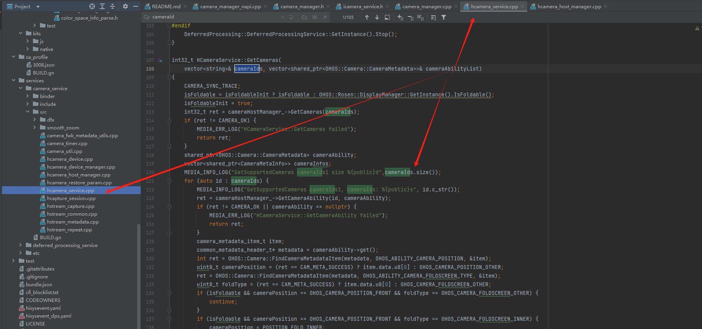Toggle Regex (.*) search option
Image resolution: width=702 pixels, height=329 pixels.
click(325, 17)
